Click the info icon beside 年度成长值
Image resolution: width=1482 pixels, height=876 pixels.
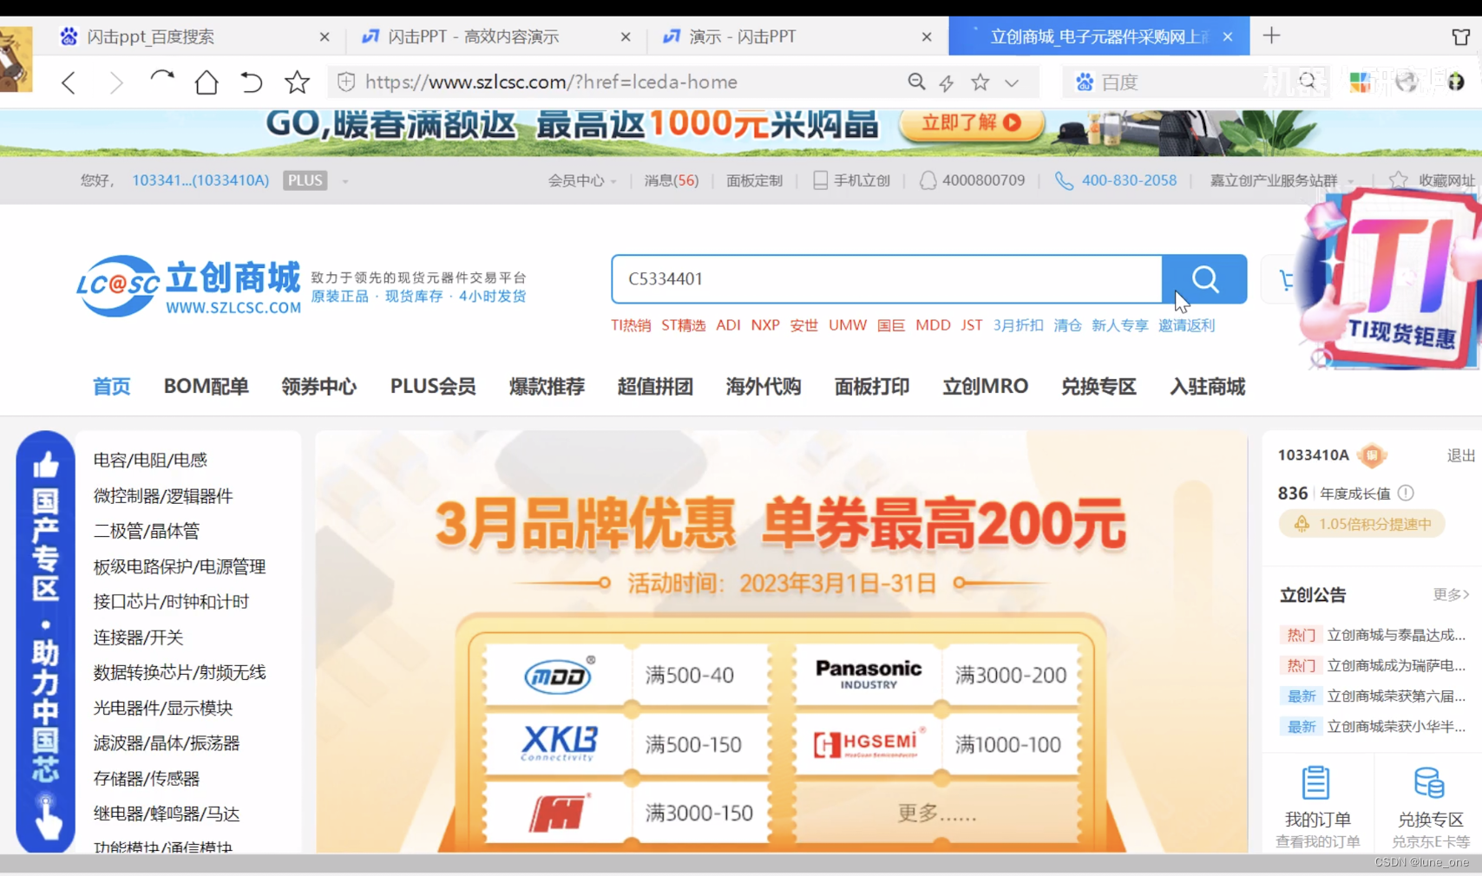1406,493
